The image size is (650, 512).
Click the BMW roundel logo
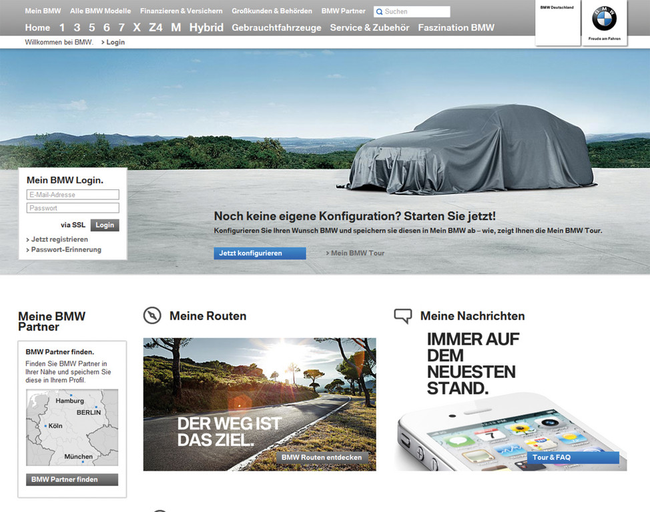point(604,19)
